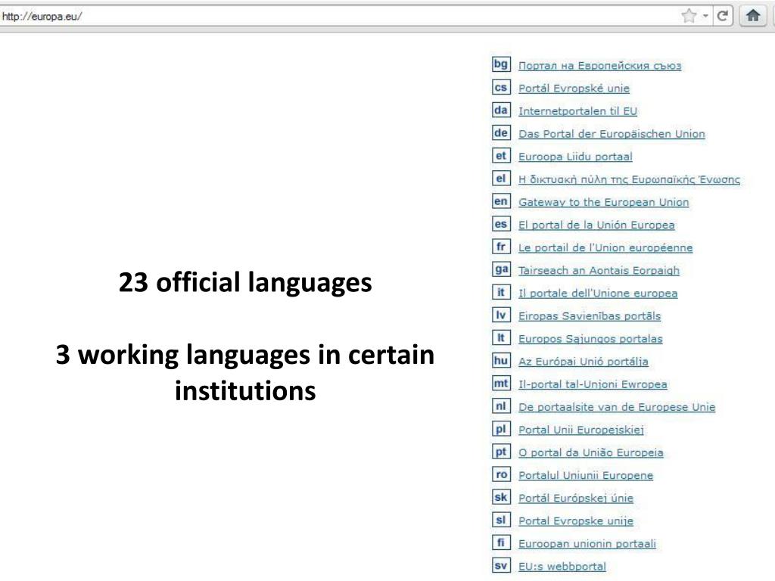Open 'Europos Sąjungos portalas' link
Viewport: 775px width, 581px height.
pos(590,338)
